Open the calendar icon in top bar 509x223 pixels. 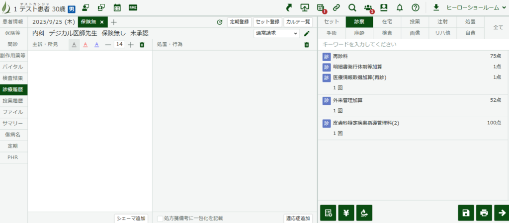pyautogui.click(x=117, y=7)
